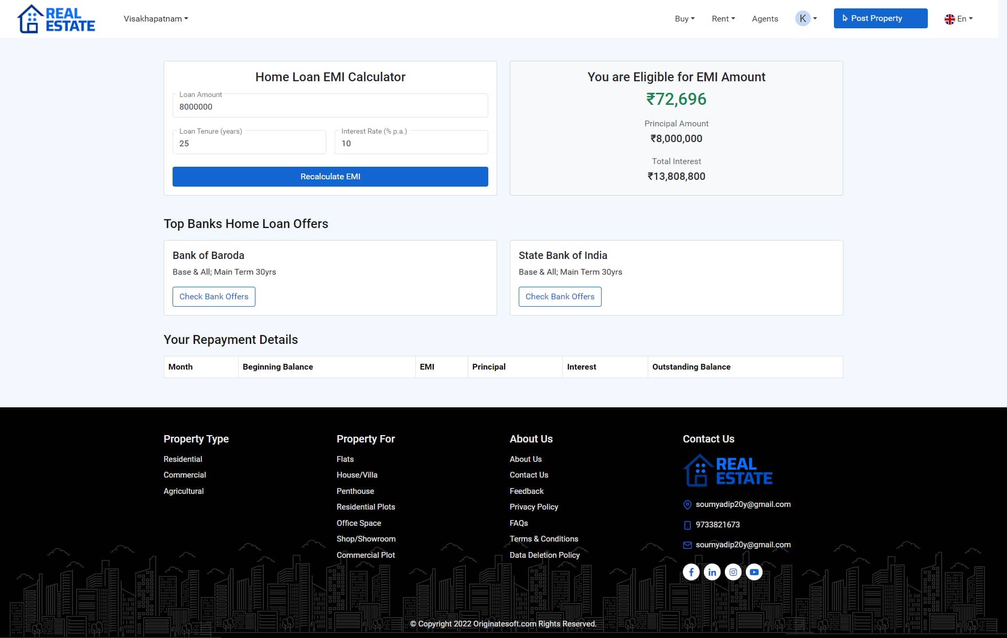The image size is (1007, 638).
Task: Open the Commercial footer link
Action: click(185, 475)
